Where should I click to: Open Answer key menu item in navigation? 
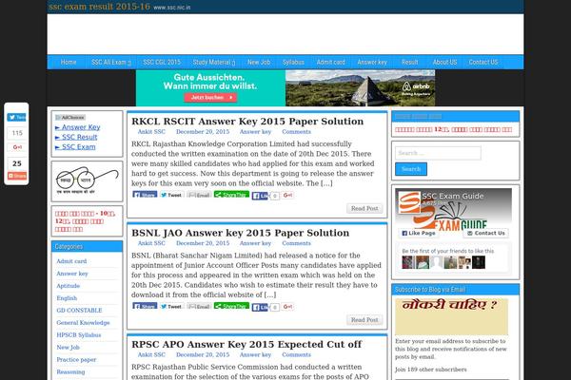coord(372,62)
